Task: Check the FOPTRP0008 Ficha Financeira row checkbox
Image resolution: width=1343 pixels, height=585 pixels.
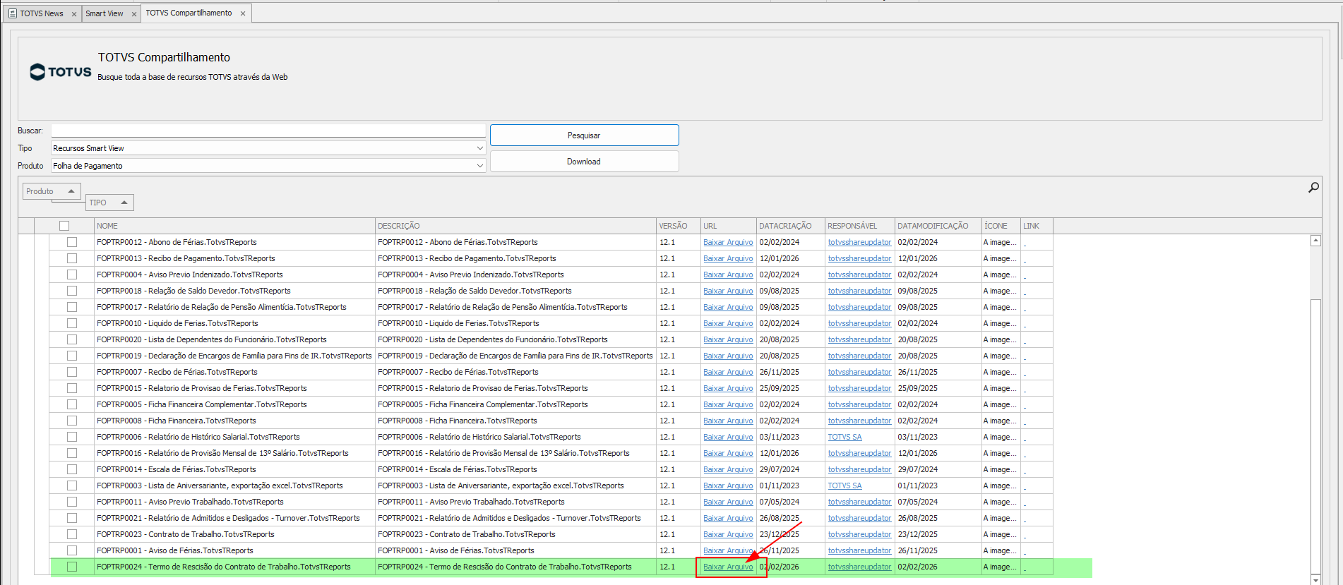Action: tap(72, 421)
